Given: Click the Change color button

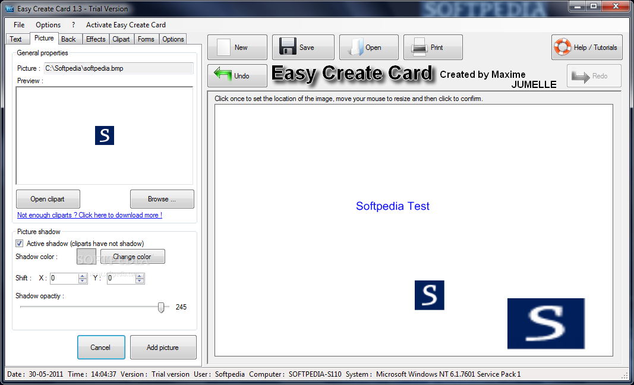Looking at the screenshot, I should (x=133, y=257).
